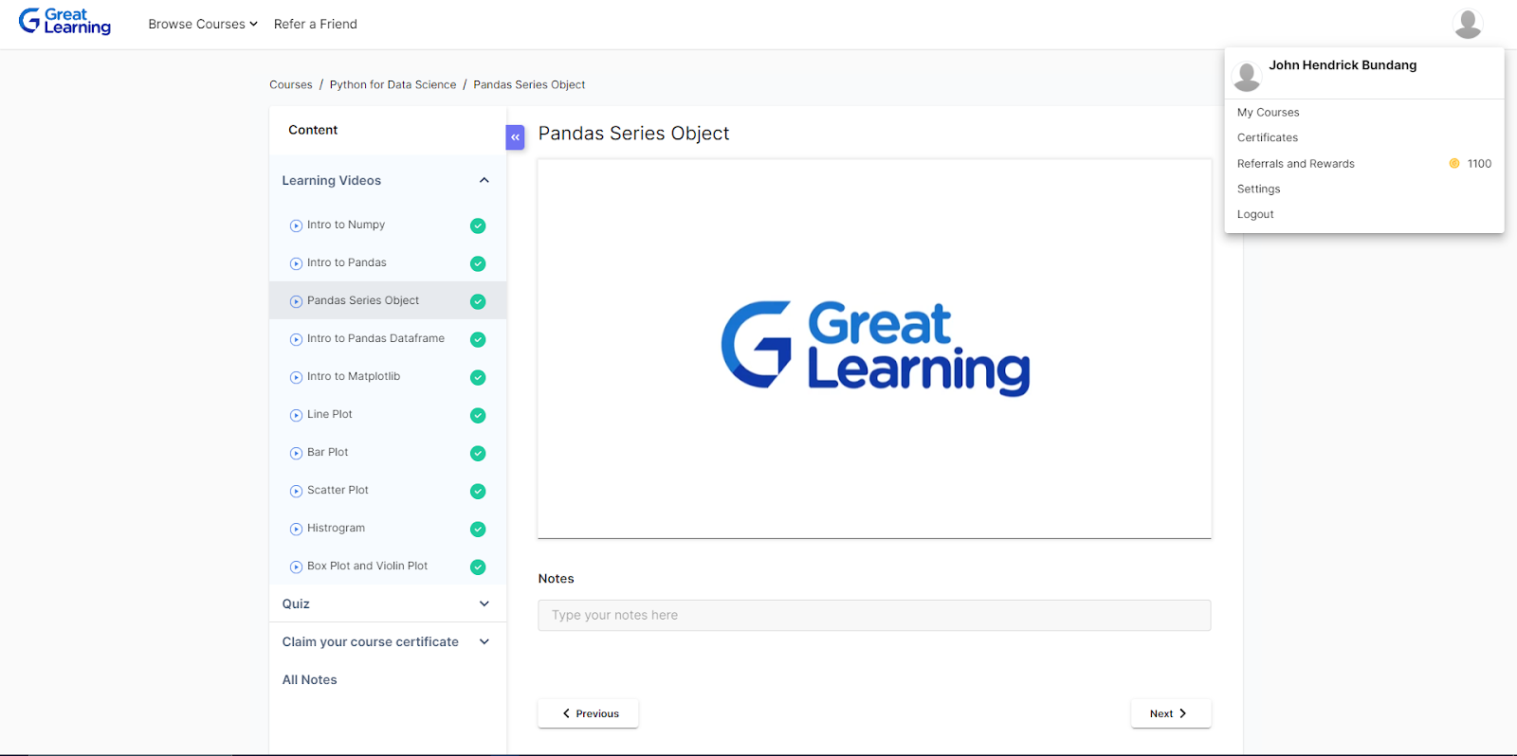Select the Intro to Pandas Dataframe lesson
The image size is (1517, 756).
[x=375, y=338]
